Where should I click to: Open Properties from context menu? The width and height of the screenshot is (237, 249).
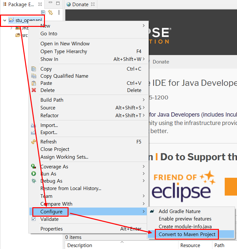(x=51, y=229)
